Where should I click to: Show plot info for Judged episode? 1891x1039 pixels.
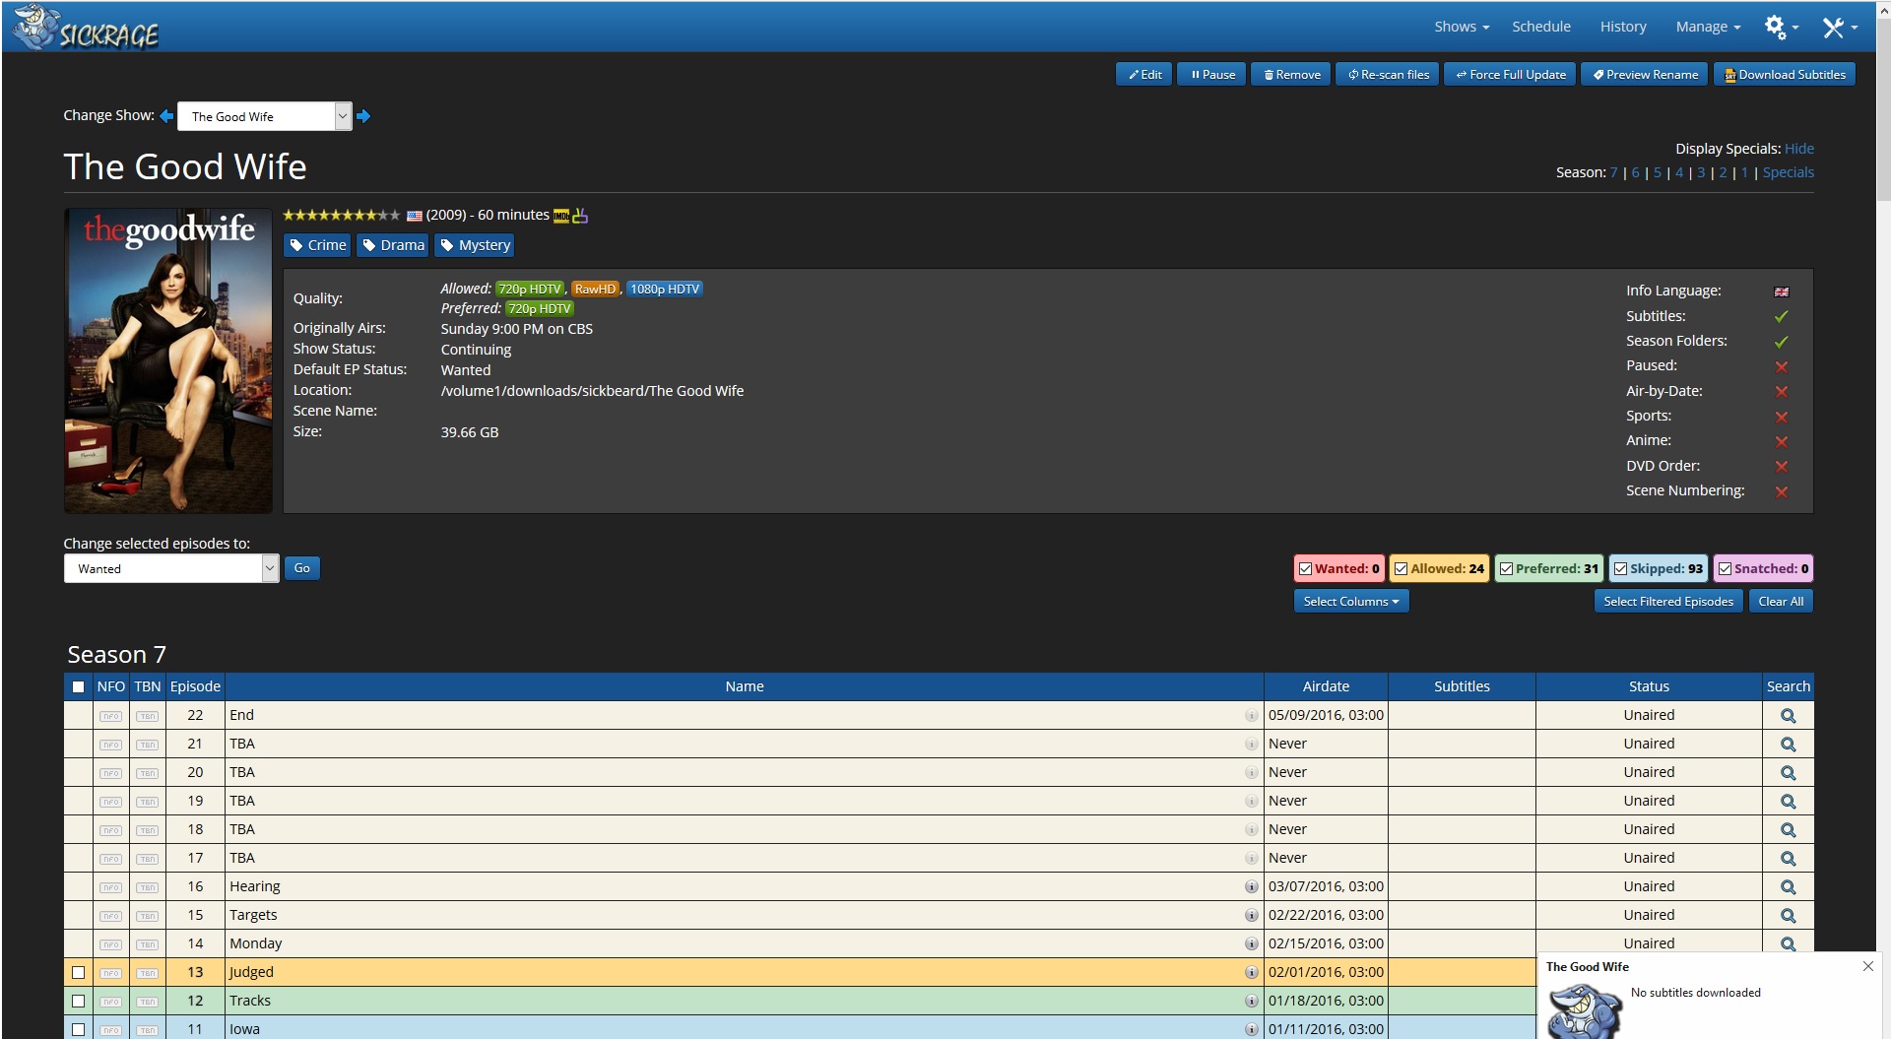point(1251,972)
